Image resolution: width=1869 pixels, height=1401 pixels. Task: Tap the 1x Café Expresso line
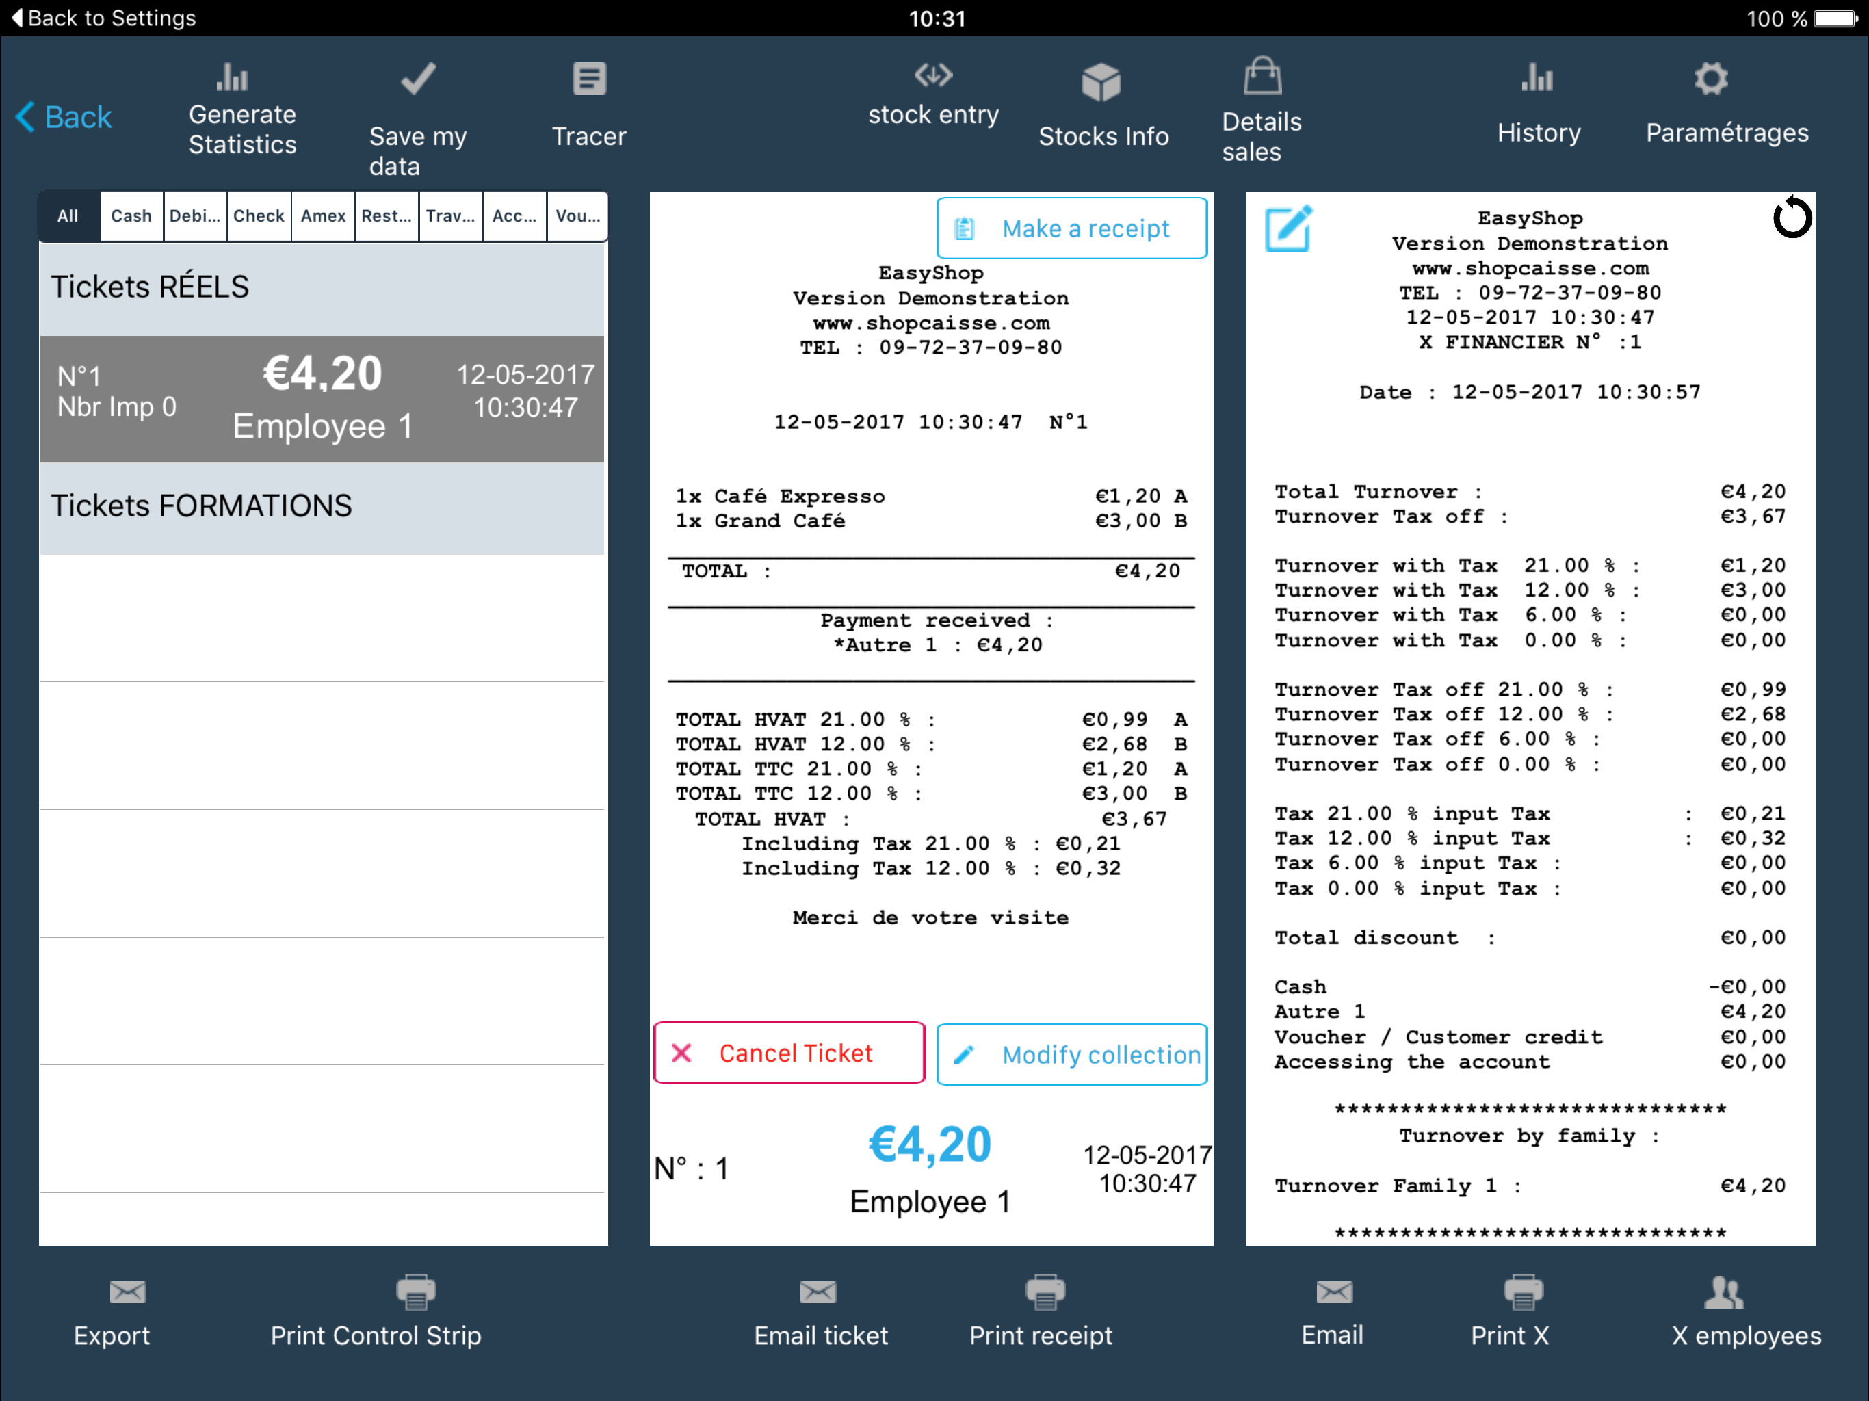(930, 496)
